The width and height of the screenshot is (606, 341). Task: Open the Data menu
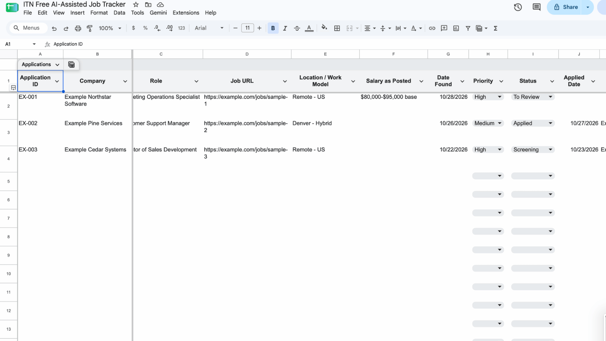119,13
